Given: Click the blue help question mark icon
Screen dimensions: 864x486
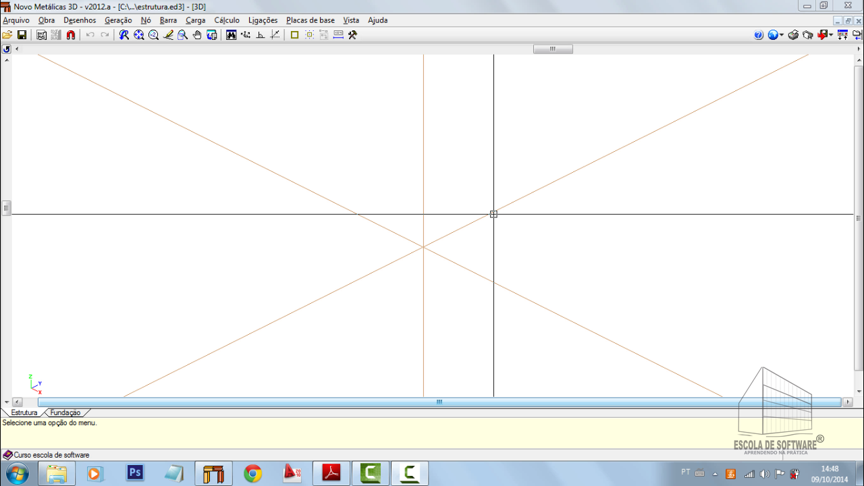Looking at the screenshot, I should click(759, 35).
